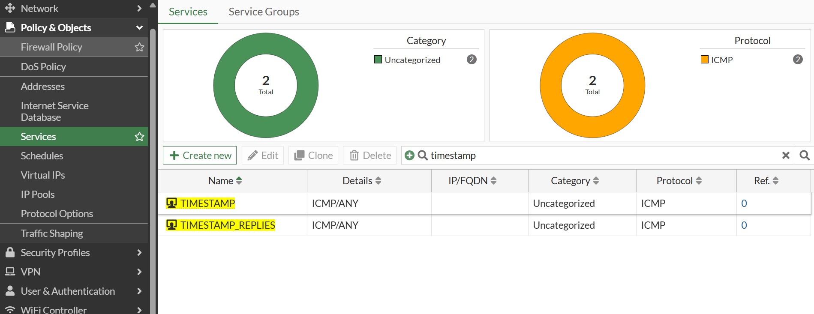Viewport: 814px width, 314px height.
Task: Click the Create new button
Action: pos(200,156)
